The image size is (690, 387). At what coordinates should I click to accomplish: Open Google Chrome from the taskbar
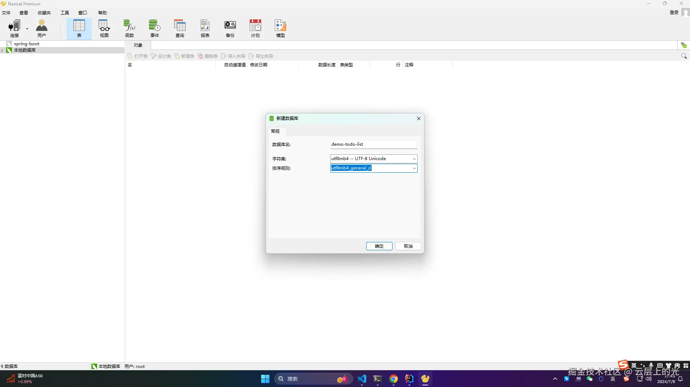pos(394,379)
